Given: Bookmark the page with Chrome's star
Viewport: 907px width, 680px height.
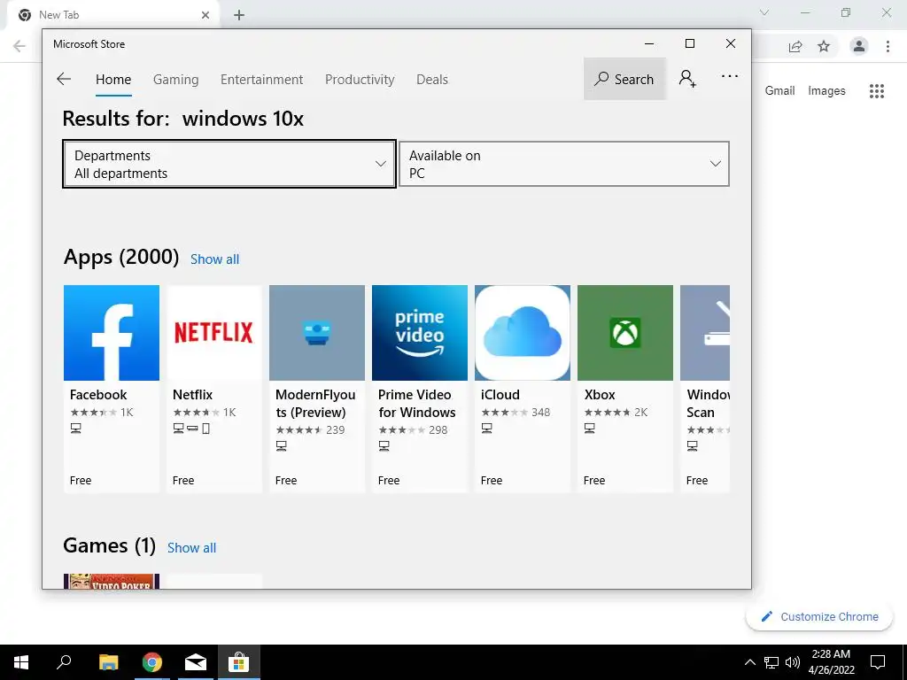Looking at the screenshot, I should pyautogui.click(x=824, y=46).
